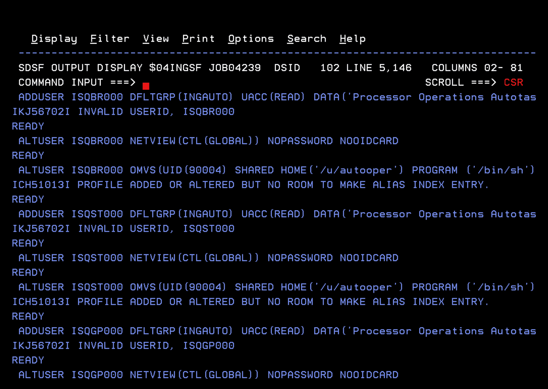
Task: Click the first ICH51013I alias index message
Action: (250, 185)
